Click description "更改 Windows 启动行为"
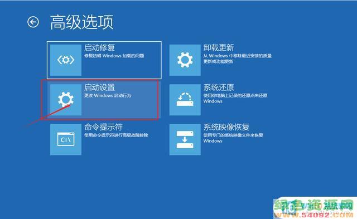Image resolution: width=357 pixels, height=219 pixels. pos(108,95)
